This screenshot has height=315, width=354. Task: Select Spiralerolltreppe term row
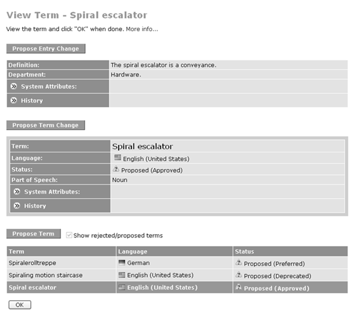(177, 262)
